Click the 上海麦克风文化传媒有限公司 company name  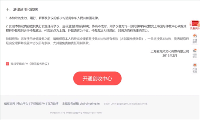(x=170, y=51)
